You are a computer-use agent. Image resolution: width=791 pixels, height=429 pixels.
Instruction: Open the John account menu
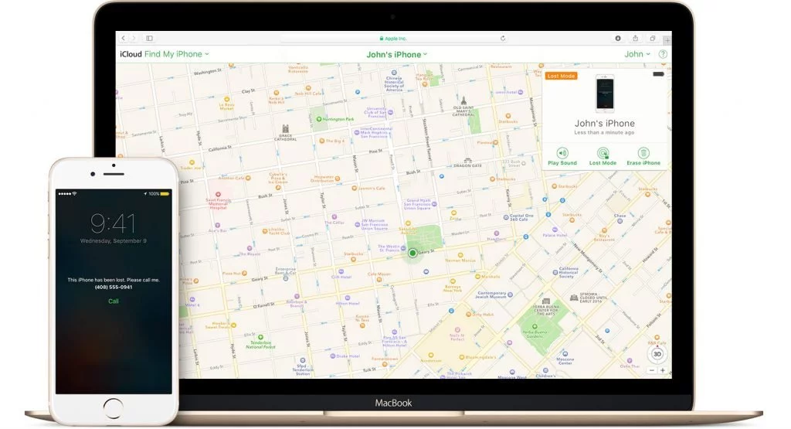tap(637, 54)
